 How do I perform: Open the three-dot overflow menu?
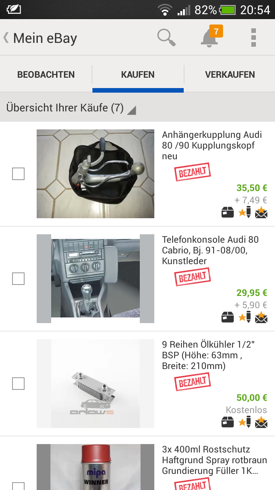(253, 38)
